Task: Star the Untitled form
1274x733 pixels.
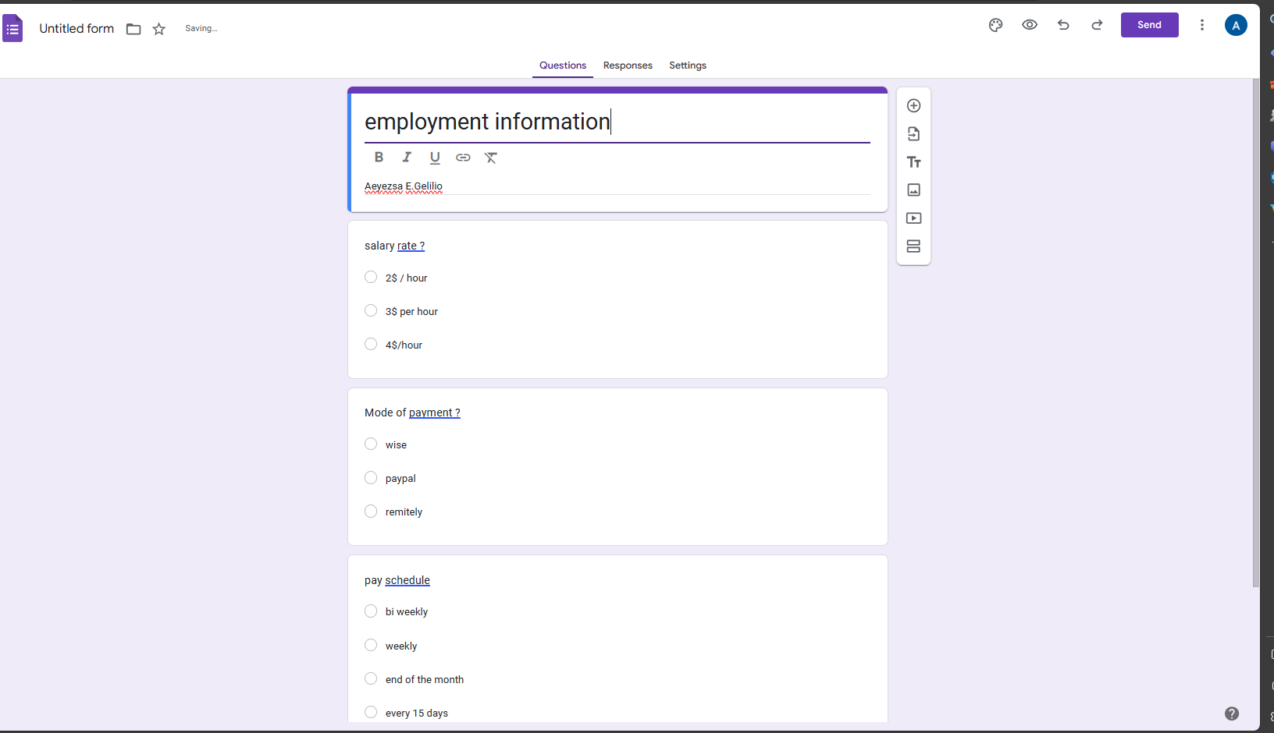Action: click(x=159, y=29)
